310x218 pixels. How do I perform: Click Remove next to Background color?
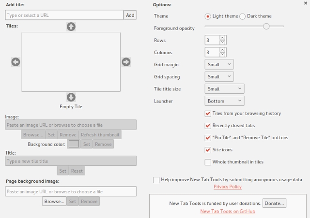(x=103, y=144)
